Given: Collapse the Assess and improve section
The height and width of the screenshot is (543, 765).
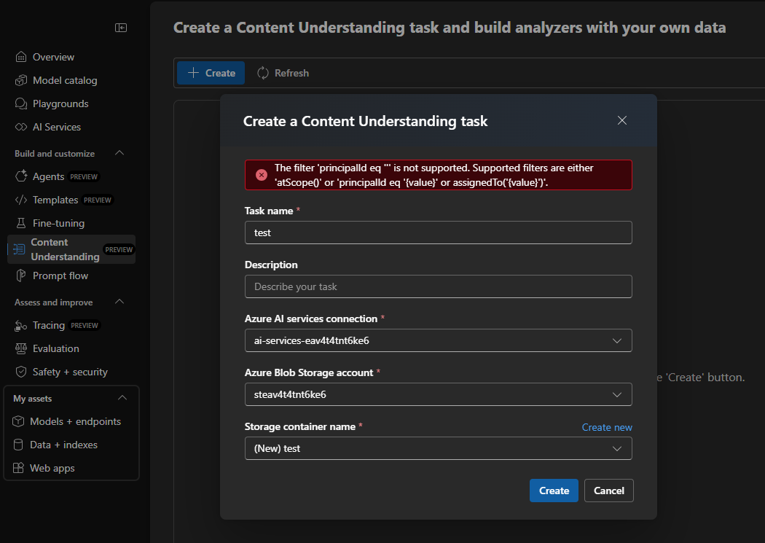Looking at the screenshot, I should (x=119, y=302).
